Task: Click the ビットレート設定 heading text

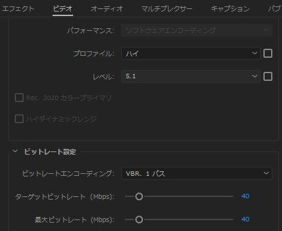Action: [50, 151]
